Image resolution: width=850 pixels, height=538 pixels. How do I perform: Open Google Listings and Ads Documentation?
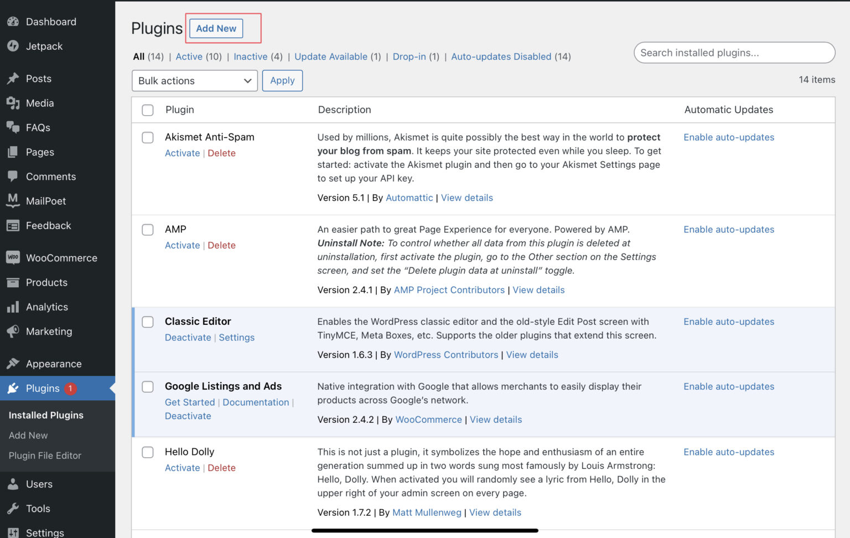click(x=256, y=402)
